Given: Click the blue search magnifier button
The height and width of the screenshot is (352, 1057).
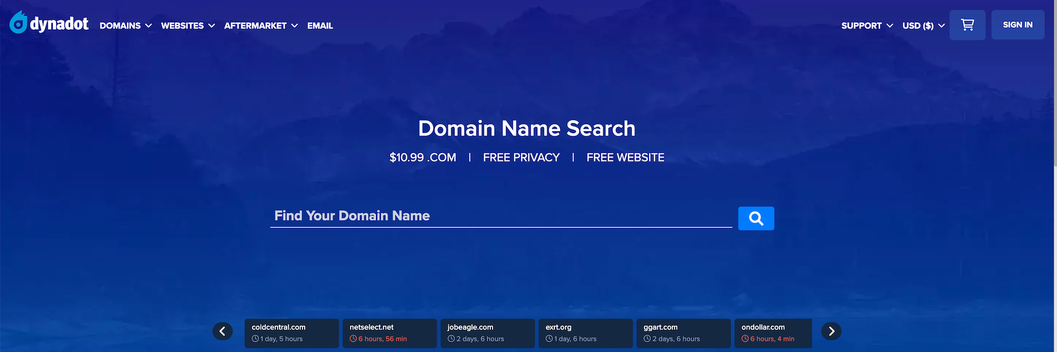Looking at the screenshot, I should 756,218.
